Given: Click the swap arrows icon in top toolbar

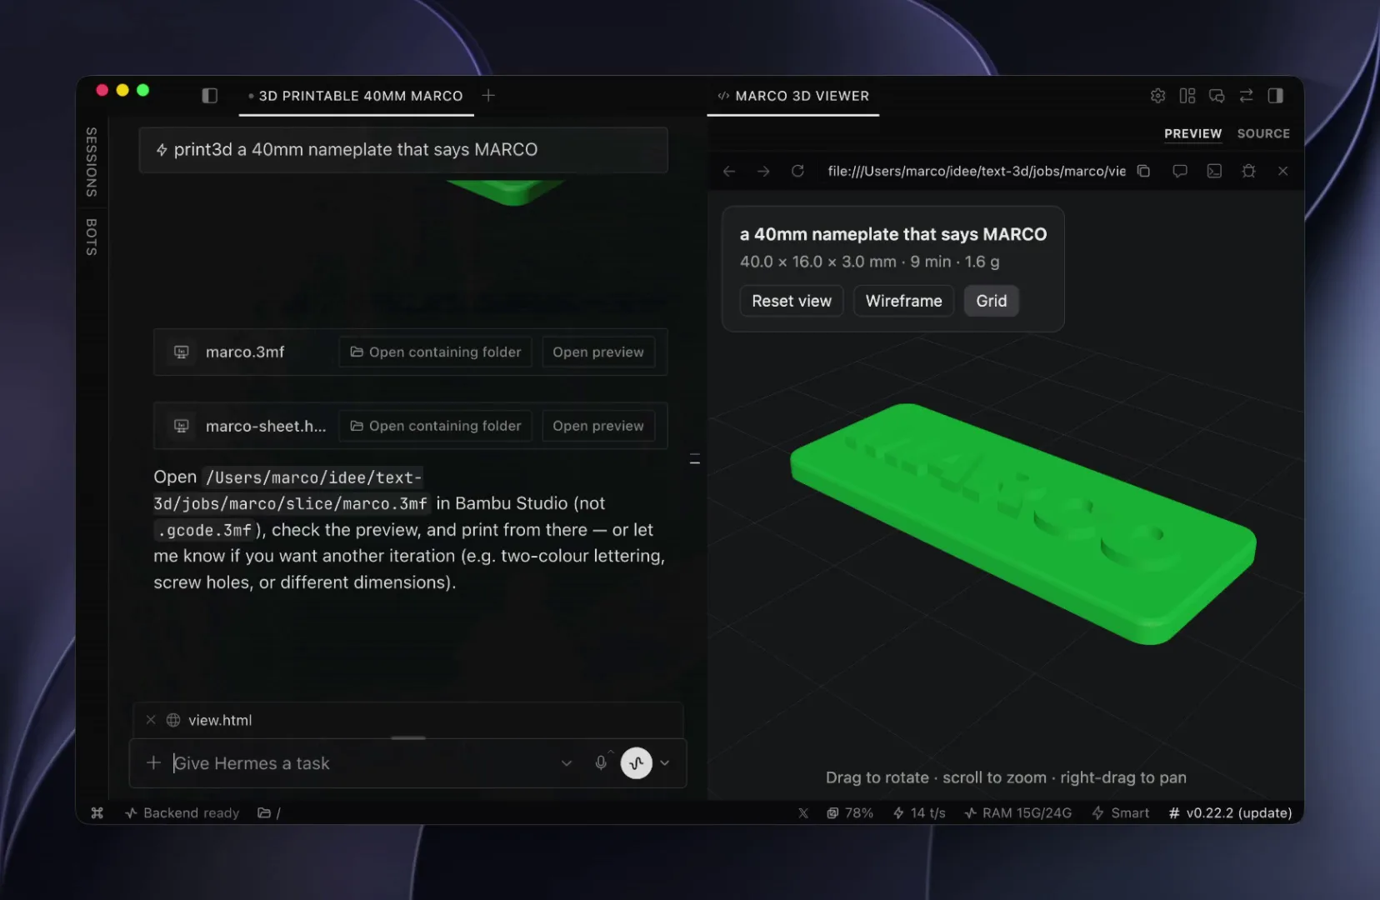Looking at the screenshot, I should tap(1246, 96).
